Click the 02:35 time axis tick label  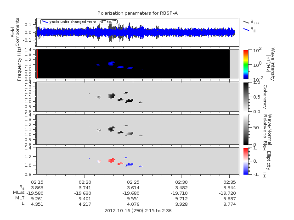(230, 182)
